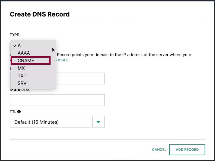Screen dimensions: 215x161
Task: Click the TYPE field label
Action: tap(14, 35)
